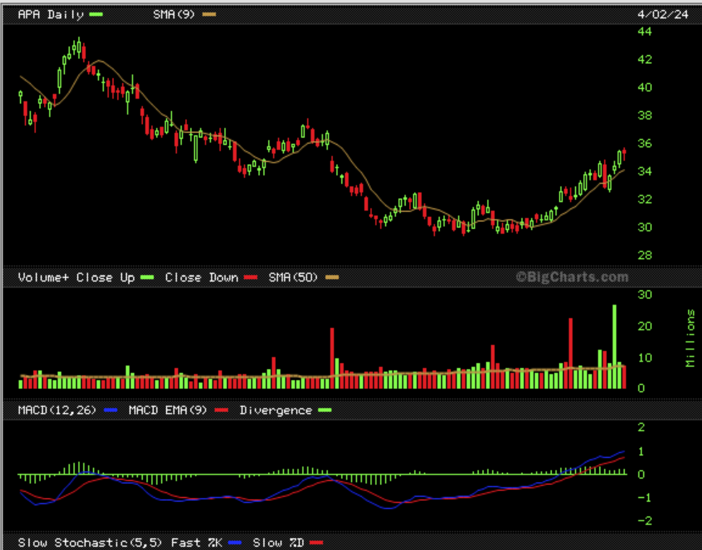Select the APA Daily chart title

(50, 14)
